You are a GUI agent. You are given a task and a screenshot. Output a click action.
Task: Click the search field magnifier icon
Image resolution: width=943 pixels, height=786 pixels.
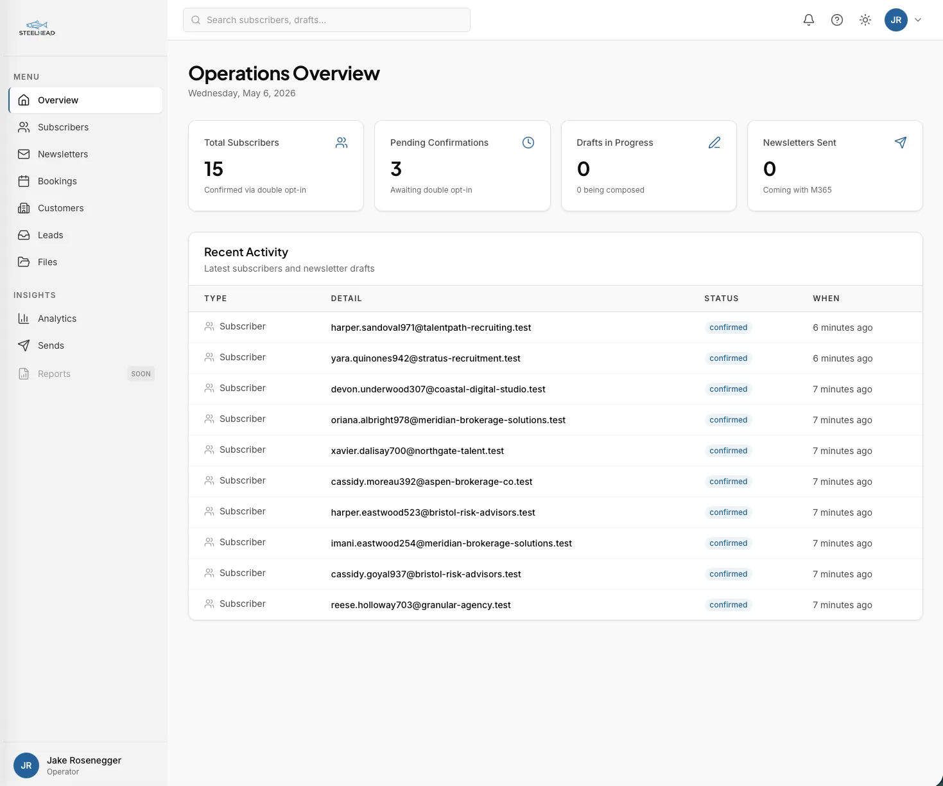pyautogui.click(x=196, y=20)
